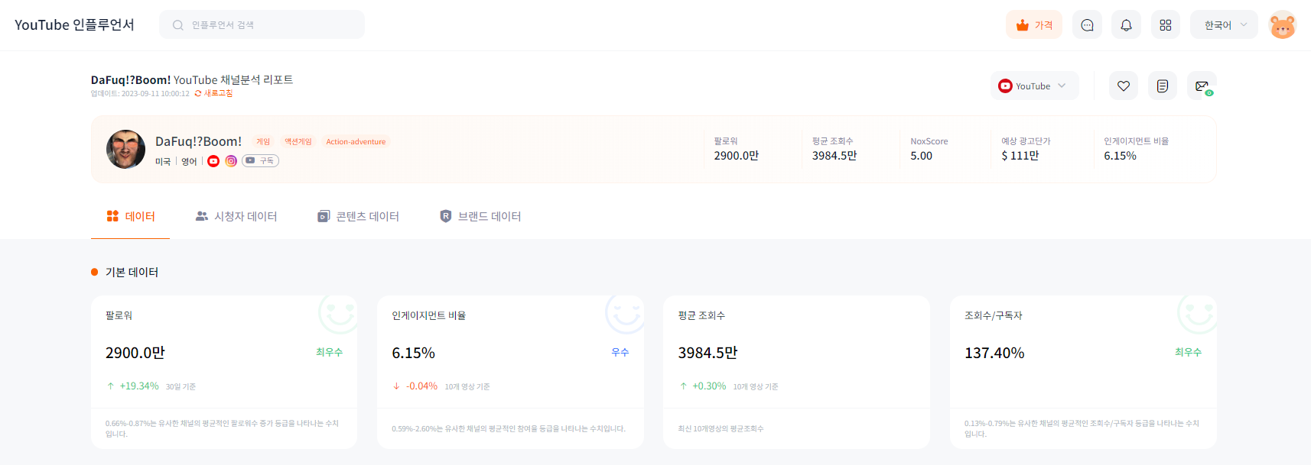Click the 기본 데이터 section heading

(x=132, y=272)
